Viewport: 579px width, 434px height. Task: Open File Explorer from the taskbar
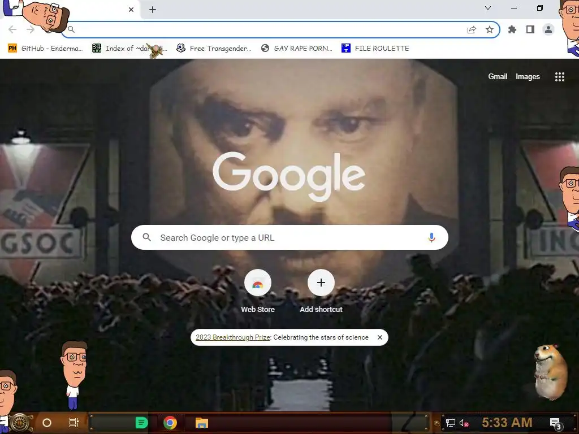coord(202,423)
